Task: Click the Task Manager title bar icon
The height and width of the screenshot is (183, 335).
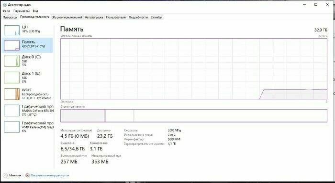Action: (4, 5)
